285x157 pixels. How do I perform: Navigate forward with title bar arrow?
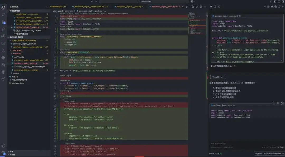point(96,2)
